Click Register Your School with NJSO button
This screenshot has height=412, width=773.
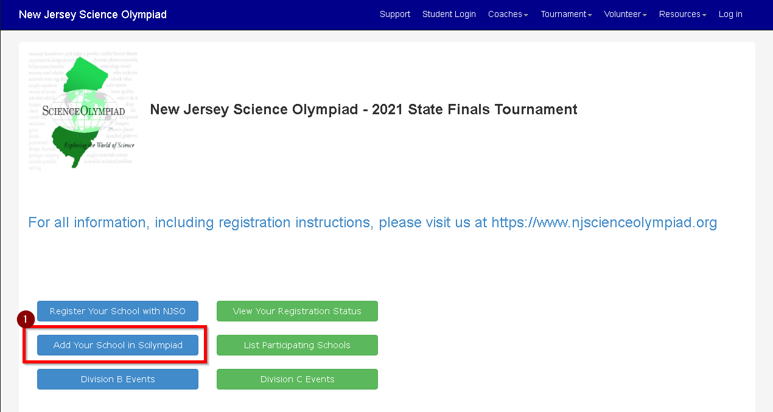117,311
